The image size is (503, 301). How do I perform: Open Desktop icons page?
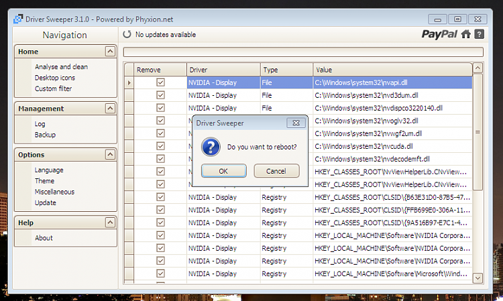coord(55,78)
